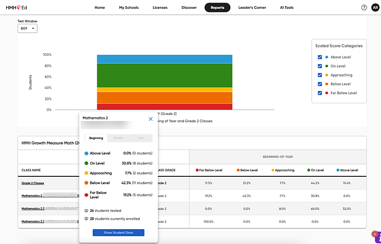Screen dimensions: 381x244
Task: Open My Schools in top navigation
Action: (x=129, y=8)
